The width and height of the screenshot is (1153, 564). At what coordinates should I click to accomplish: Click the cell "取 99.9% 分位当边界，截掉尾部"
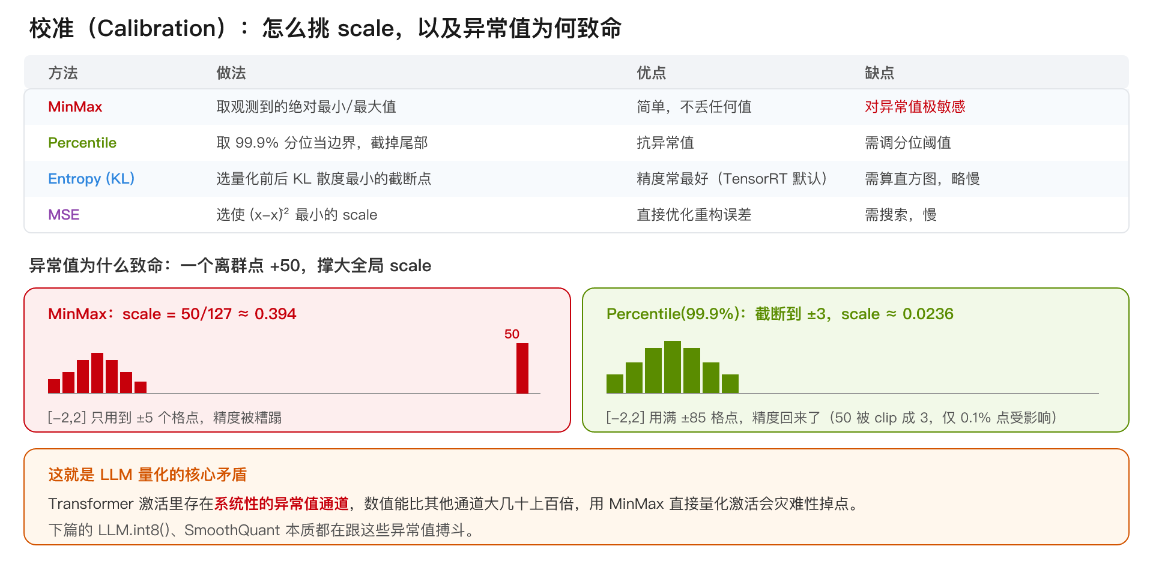coord(322,143)
